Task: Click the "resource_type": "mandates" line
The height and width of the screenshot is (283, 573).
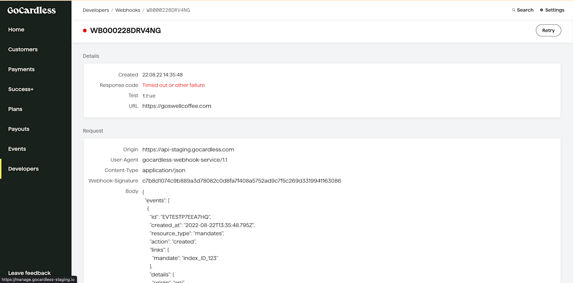Action: click(x=187, y=233)
